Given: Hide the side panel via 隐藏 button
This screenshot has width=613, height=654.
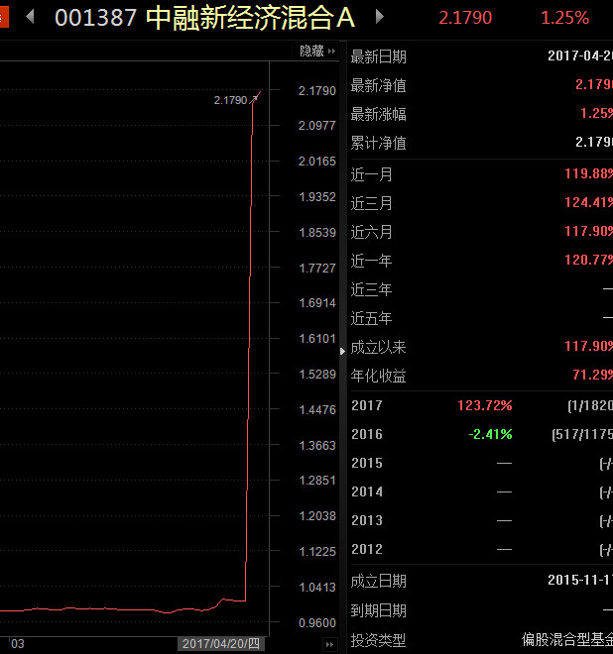Looking at the screenshot, I should point(317,51).
